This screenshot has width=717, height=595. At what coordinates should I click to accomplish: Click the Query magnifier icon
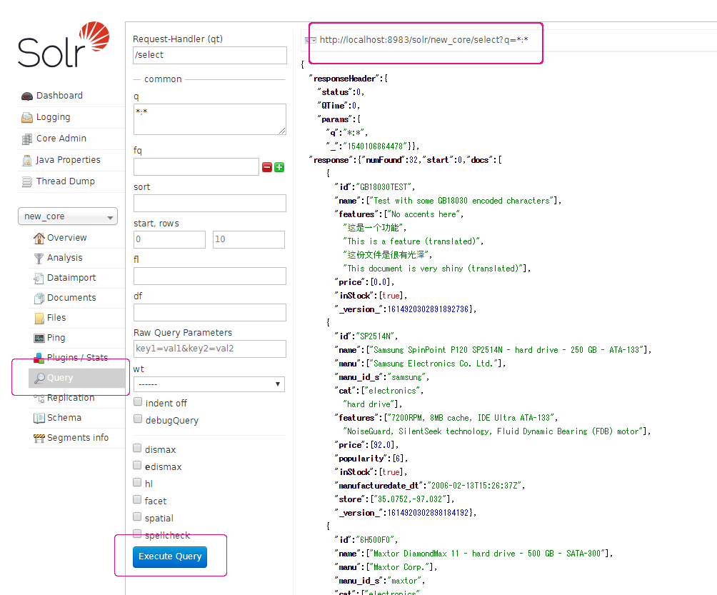click(40, 378)
